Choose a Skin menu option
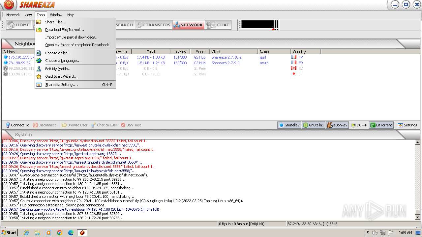The image size is (422, 237). pos(75,53)
